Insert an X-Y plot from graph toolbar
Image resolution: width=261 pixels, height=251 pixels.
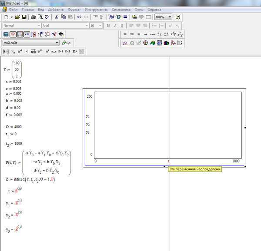tap(125, 43)
